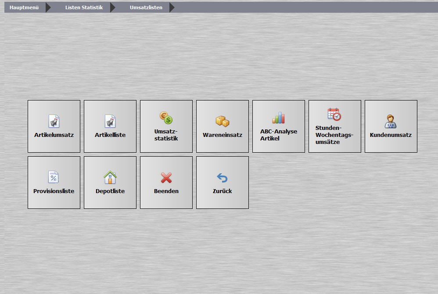Open the Artikelliste cart document icon

tap(110, 121)
